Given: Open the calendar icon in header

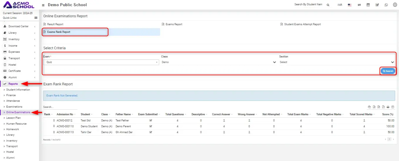Looking at the screenshot, I should 368,5.
